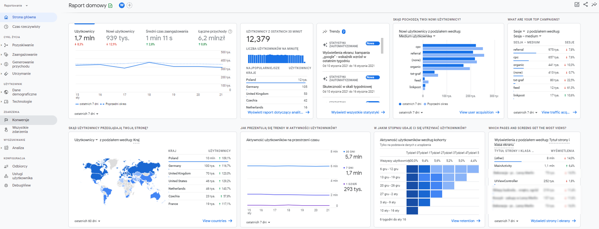Click the Odbiorcy audience icon
599x229 pixels.
tap(6, 166)
